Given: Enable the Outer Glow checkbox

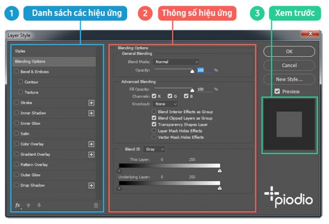Looking at the screenshot, I should pos(17,175).
